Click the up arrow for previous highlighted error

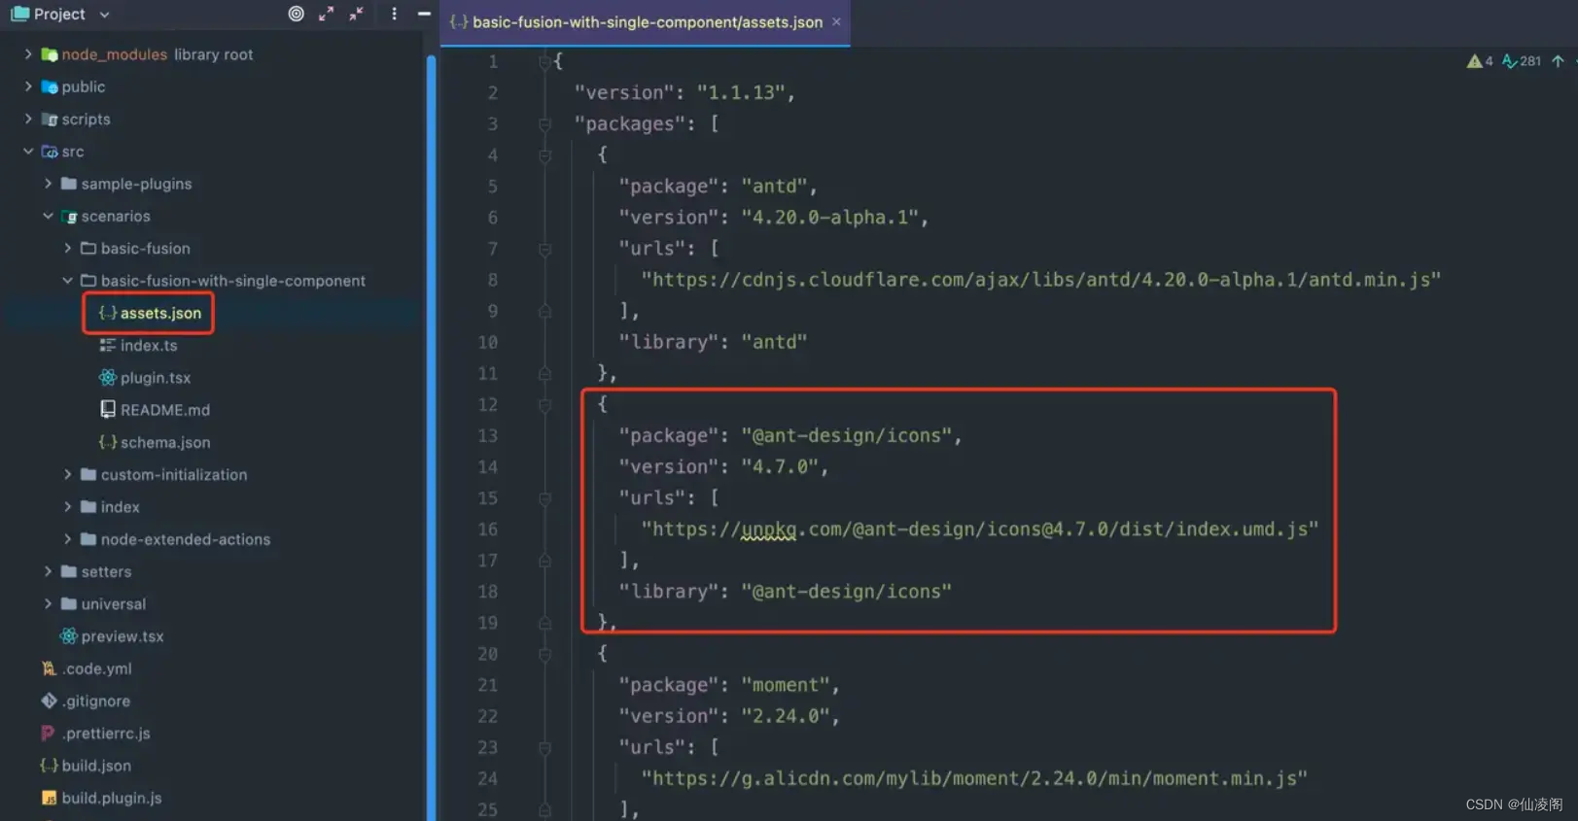pos(1558,60)
